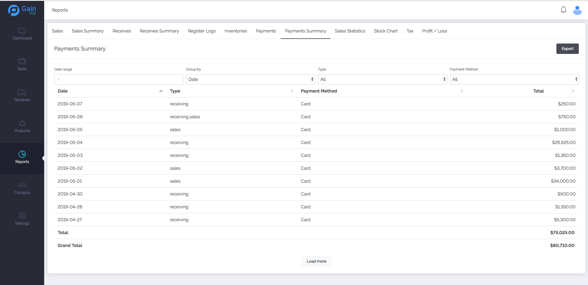The height and width of the screenshot is (285, 588).
Task: Click the notification bell icon
Action: tap(563, 10)
